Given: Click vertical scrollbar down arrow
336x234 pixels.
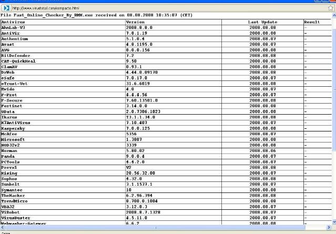Looking at the screenshot, I should (x=334, y=222).
